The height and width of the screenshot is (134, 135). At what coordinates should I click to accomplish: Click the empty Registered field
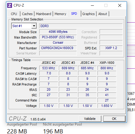[x=111, y=37]
